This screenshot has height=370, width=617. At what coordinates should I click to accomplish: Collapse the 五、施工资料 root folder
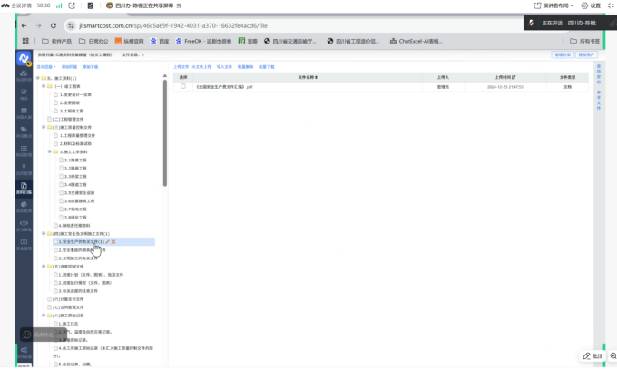pyautogui.click(x=39, y=79)
